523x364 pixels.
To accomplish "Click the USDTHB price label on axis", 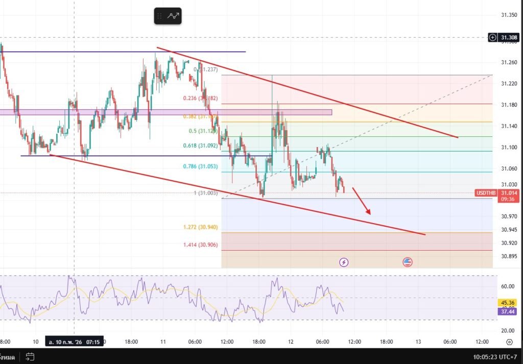I will pos(486,193).
